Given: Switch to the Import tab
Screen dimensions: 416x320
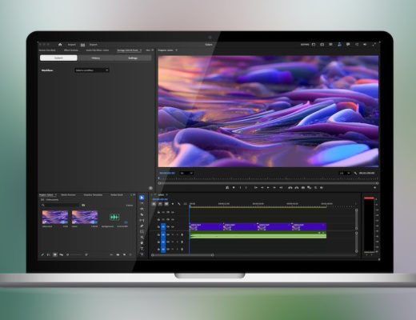Looking at the screenshot, I should (x=72, y=45).
